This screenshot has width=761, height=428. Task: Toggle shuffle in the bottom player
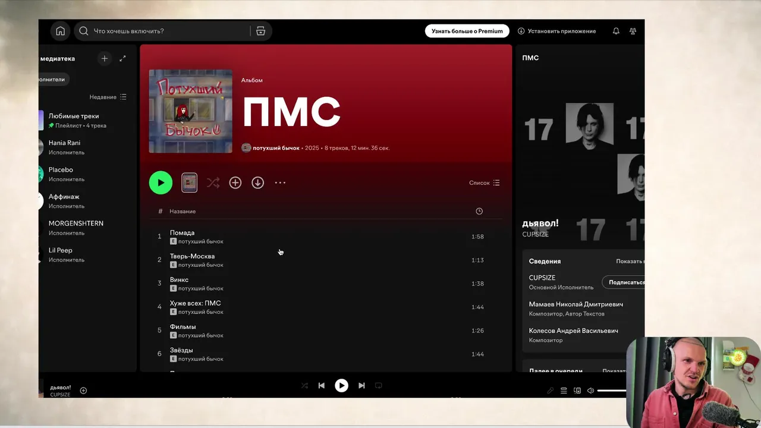[x=304, y=385]
